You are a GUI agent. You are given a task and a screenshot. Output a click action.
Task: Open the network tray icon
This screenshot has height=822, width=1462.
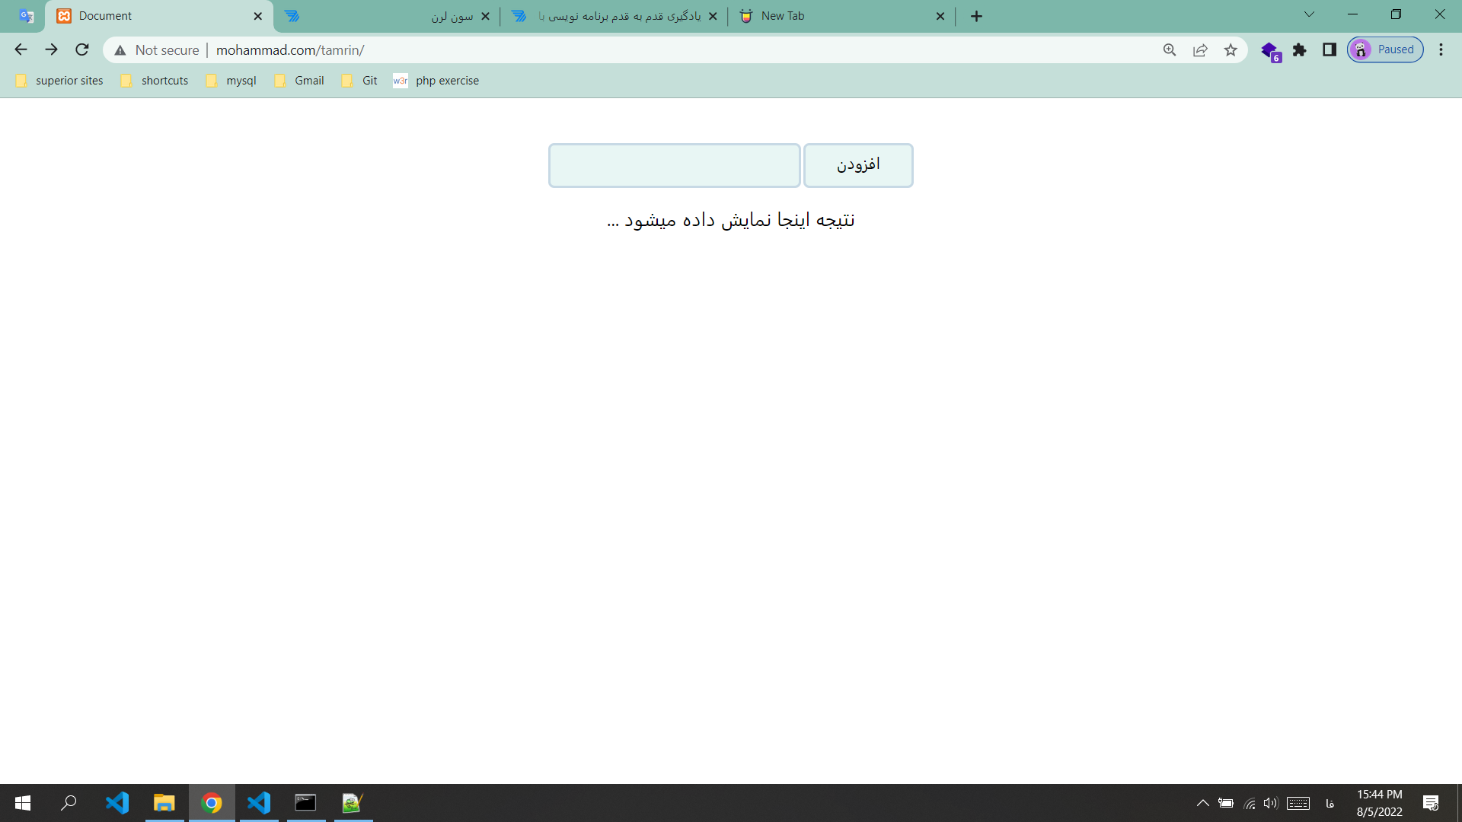tap(1249, 803)
